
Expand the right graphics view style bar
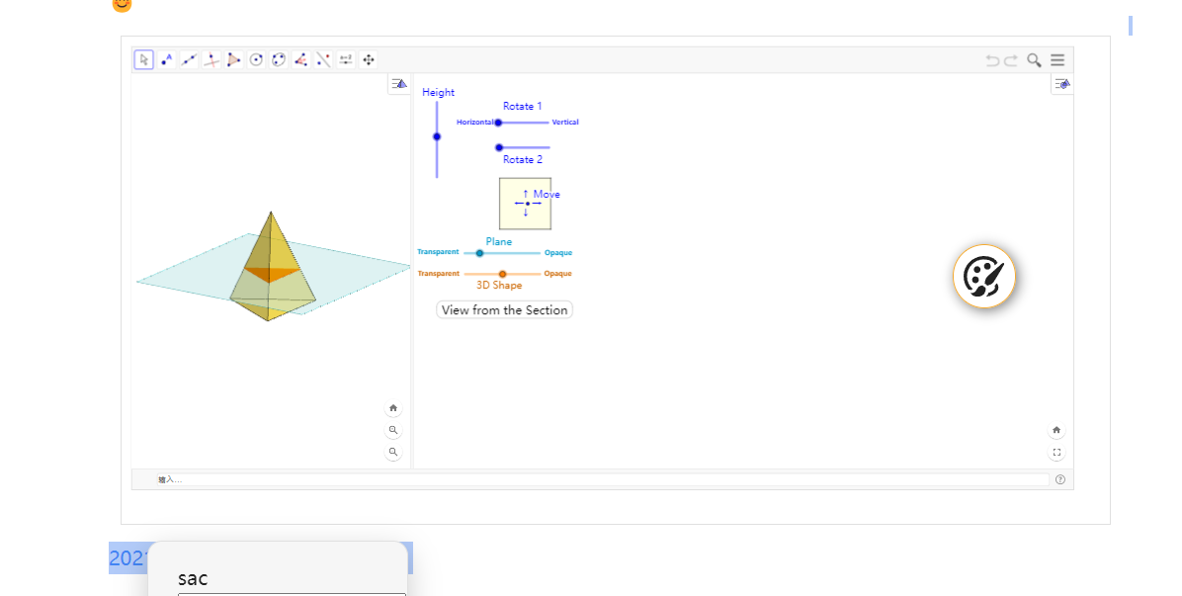coord(1061,85)
